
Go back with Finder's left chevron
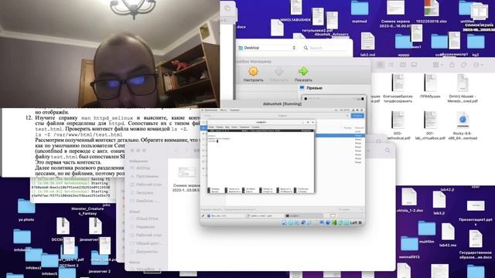click(x=177, y=151)
